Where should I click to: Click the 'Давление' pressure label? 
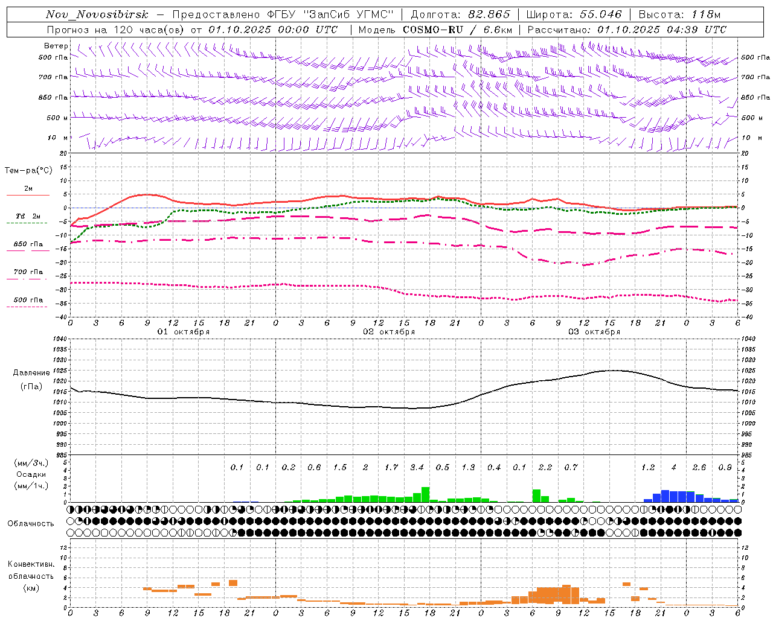coord(31,373)
